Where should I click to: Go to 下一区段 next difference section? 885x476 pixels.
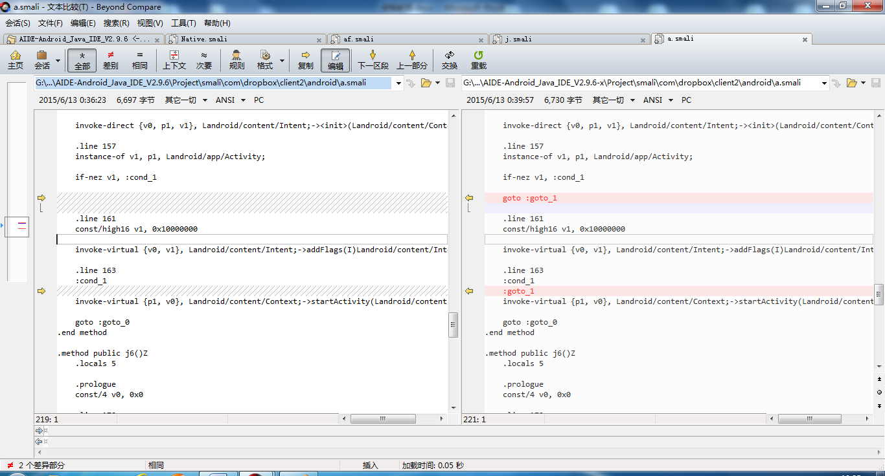tap(373, 59)
